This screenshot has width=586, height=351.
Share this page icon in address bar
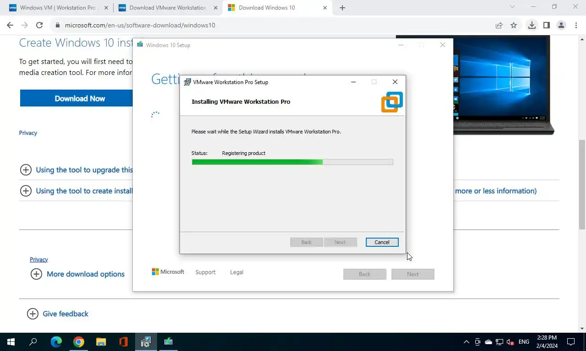pos(499,25)
